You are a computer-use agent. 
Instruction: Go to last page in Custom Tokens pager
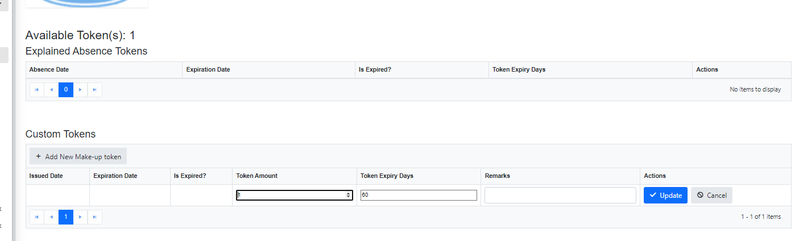click(x=95, y=217)
